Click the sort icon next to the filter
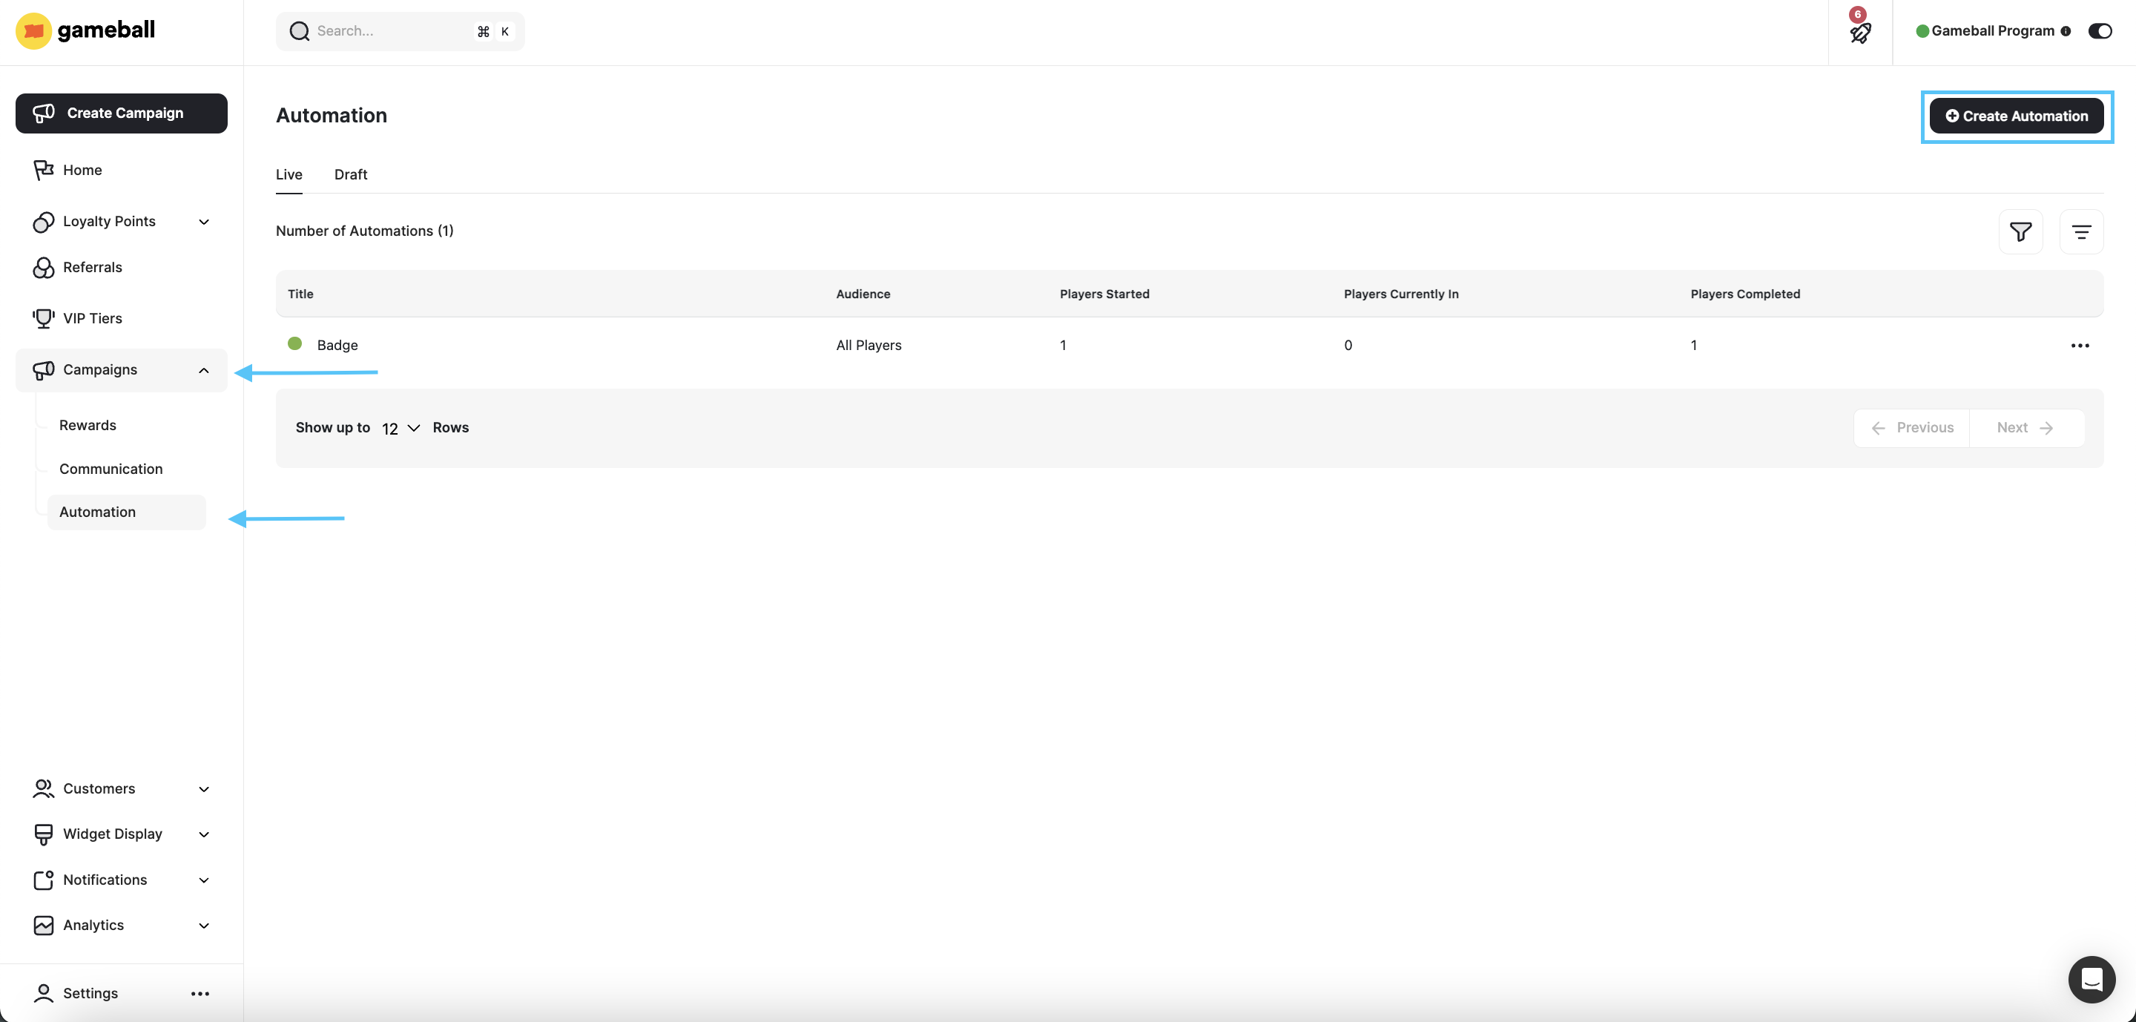The height and width of the screenshot is (1022, 2136). [x=2082, y=232]
